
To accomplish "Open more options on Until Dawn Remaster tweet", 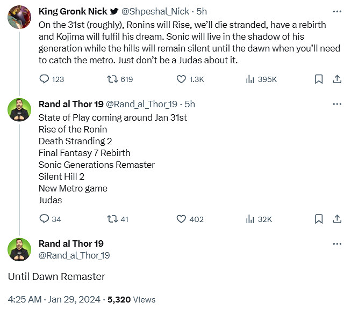I will click(337, 243).
